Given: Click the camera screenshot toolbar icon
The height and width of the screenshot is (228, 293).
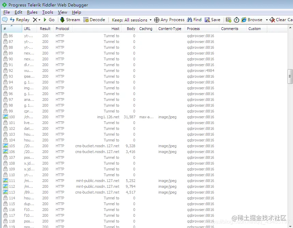Looking at the screenshot, I should coord(228,20).
